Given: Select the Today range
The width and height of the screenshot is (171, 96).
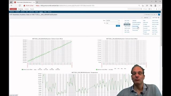Looking at the screenshot, I should click(x=144, y=21).
